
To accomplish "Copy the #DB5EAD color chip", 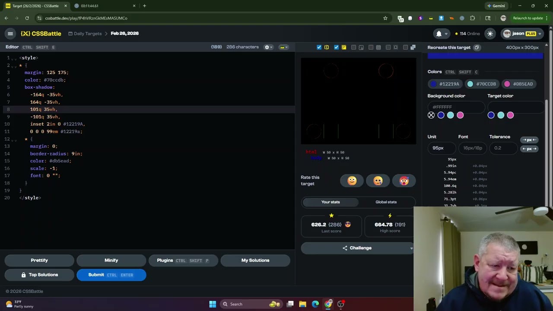I will coord(519,84).
